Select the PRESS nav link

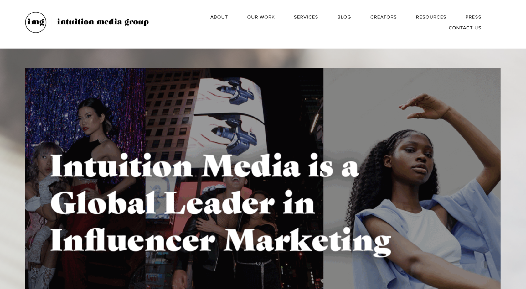(x=473, y=17)
